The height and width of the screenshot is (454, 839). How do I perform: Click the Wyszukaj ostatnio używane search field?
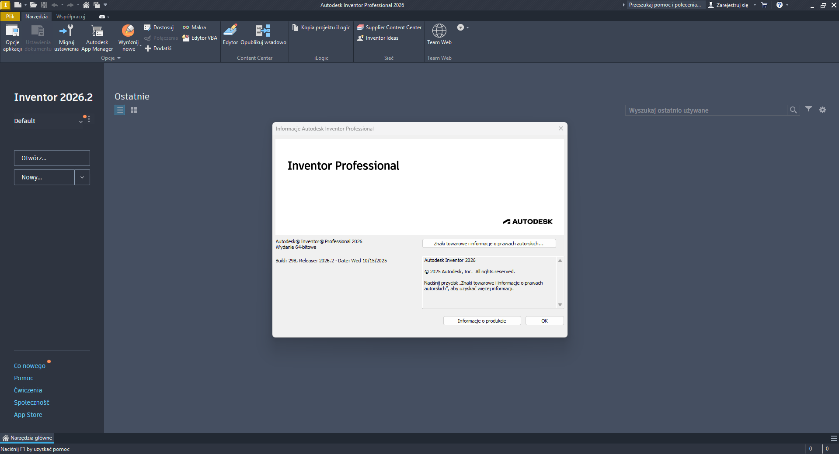tap(706, 110)
